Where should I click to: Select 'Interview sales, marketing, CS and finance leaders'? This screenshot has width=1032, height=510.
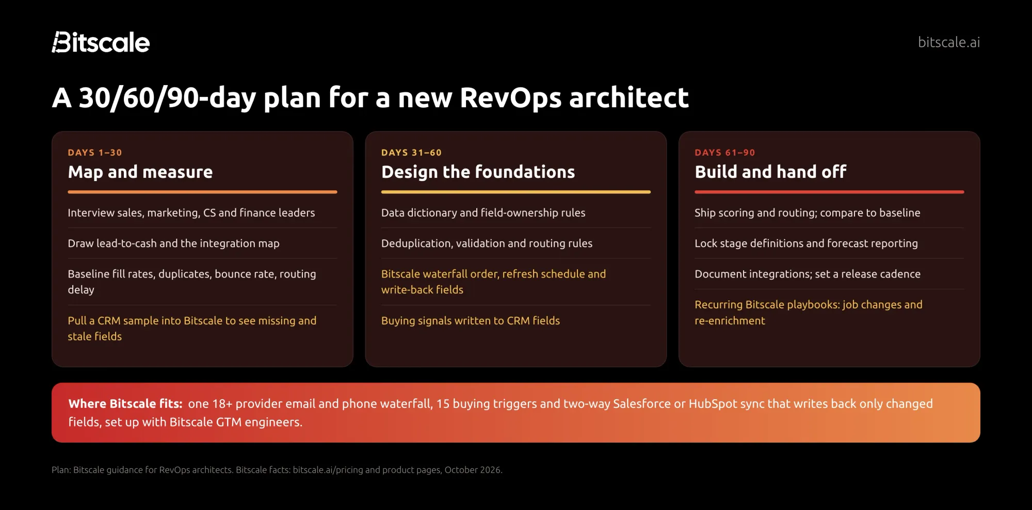point(191,212)
